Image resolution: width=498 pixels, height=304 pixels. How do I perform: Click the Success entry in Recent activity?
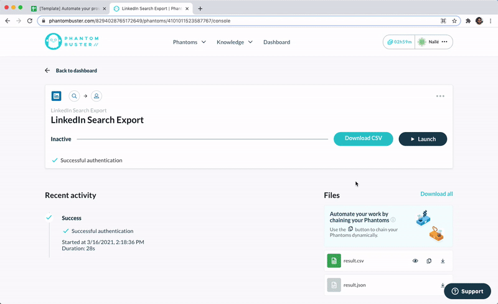click(72, 218)
